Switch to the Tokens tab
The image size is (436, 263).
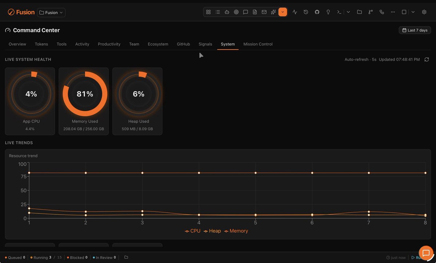(41, 44)
